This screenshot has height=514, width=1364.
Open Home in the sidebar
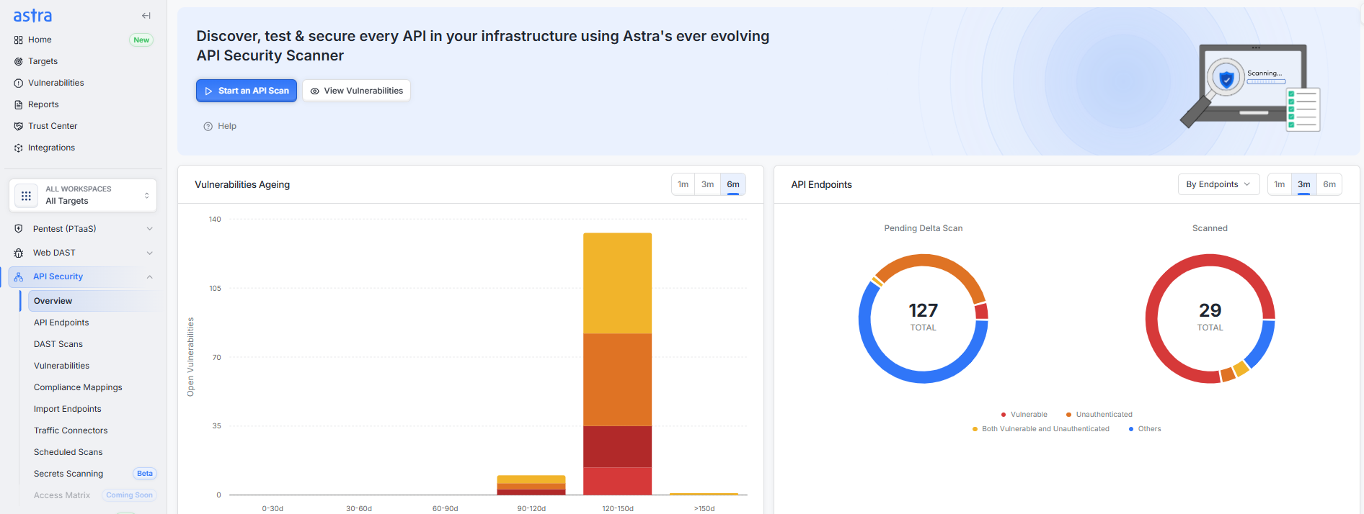click(40, 40)
